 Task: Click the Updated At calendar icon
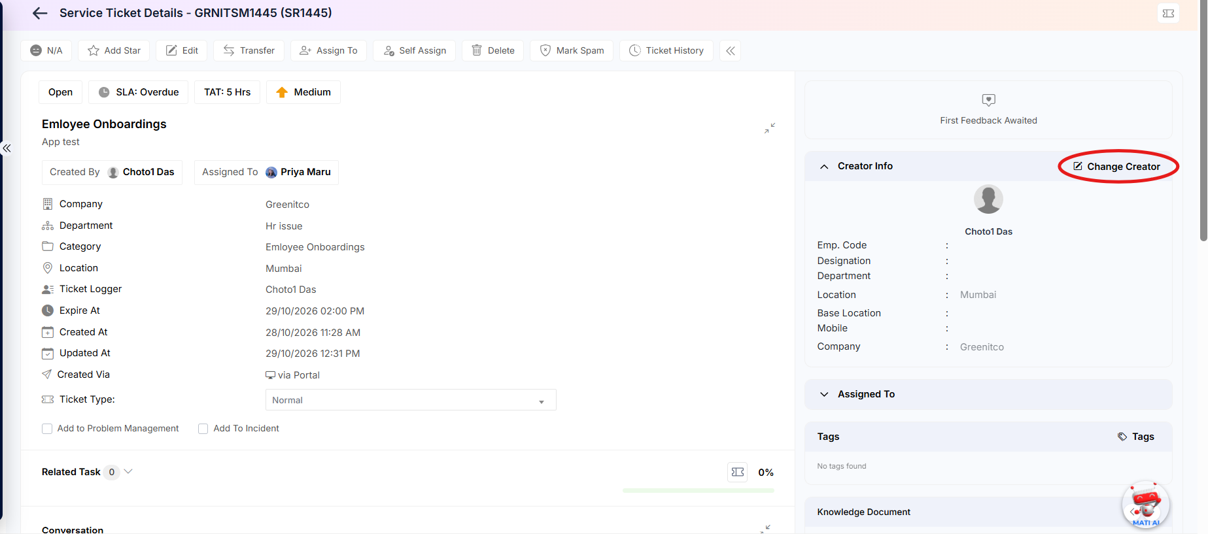[x=48, y=354]
